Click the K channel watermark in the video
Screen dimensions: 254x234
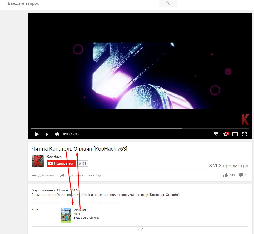pyautogui.click(x=245, y=120)
